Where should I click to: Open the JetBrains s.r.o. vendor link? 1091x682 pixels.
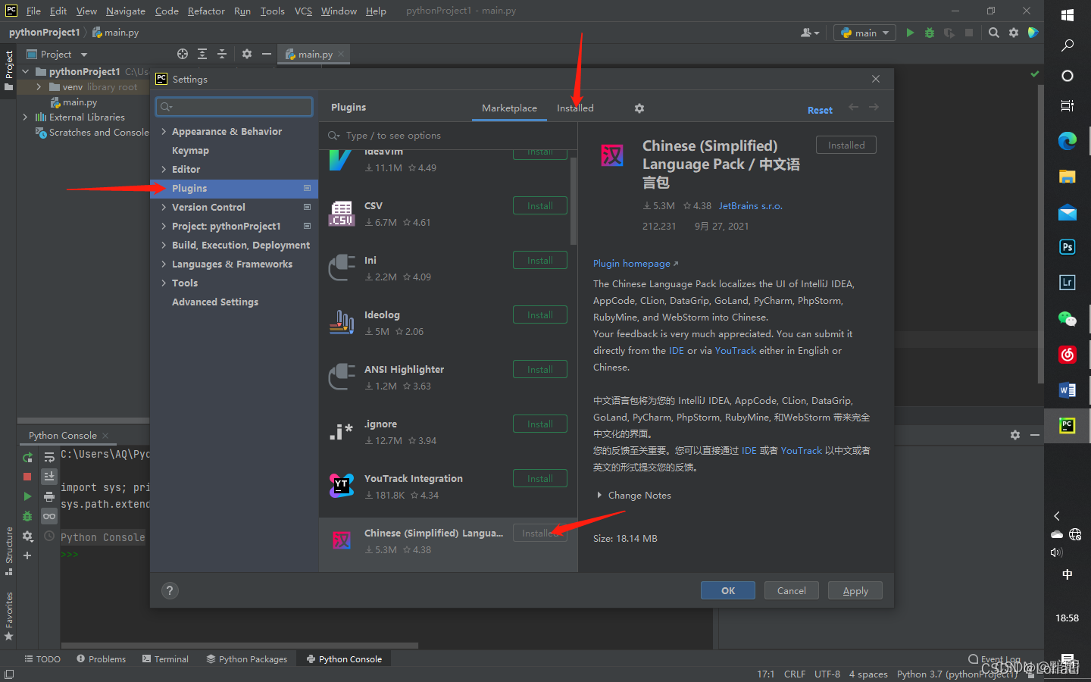751,206
